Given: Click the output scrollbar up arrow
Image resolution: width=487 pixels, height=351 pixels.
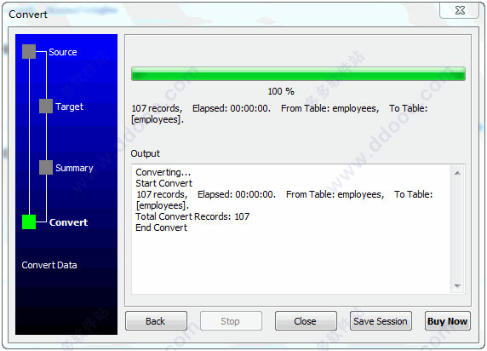Looking at the screenshot, I should point(457,173).
